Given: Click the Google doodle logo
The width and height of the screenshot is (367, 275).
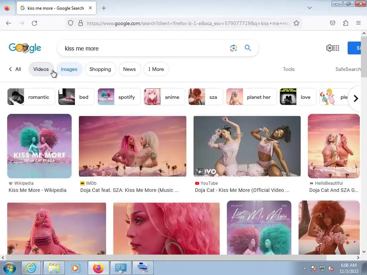Looking at the screenshot, I should [x=25, y=48].
